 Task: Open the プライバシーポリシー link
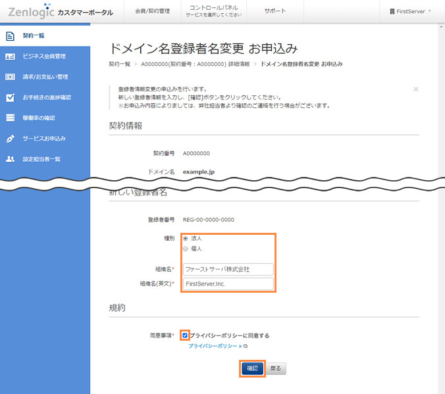click(x=215, y=346)
